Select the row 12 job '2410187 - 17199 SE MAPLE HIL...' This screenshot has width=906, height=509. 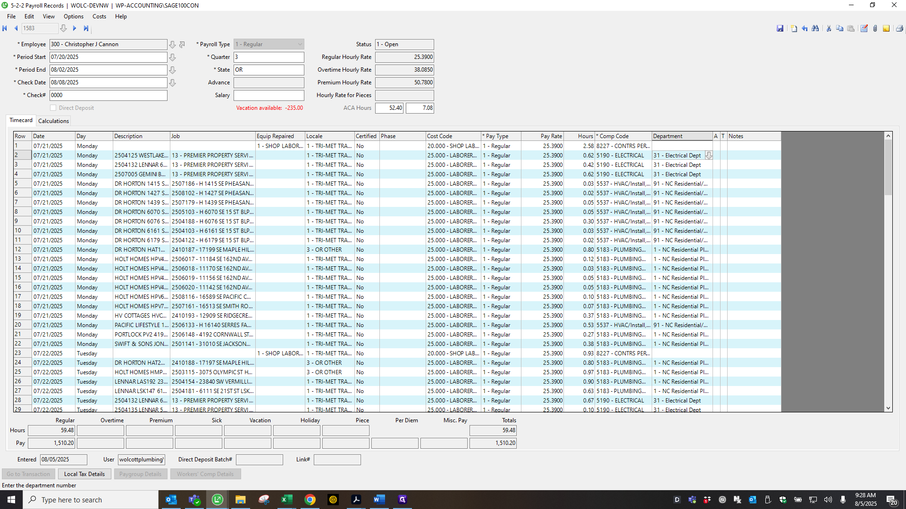coord(213,250)
